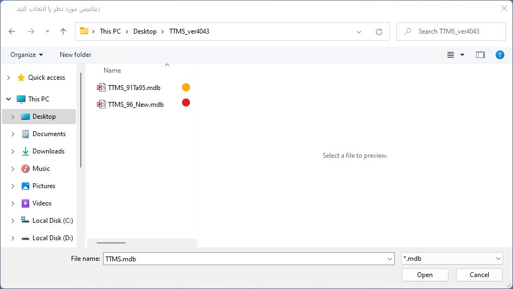Open the Organize dropdown menu
The width and height of the screenshot is (513, 289).
[x=27, y=55]
